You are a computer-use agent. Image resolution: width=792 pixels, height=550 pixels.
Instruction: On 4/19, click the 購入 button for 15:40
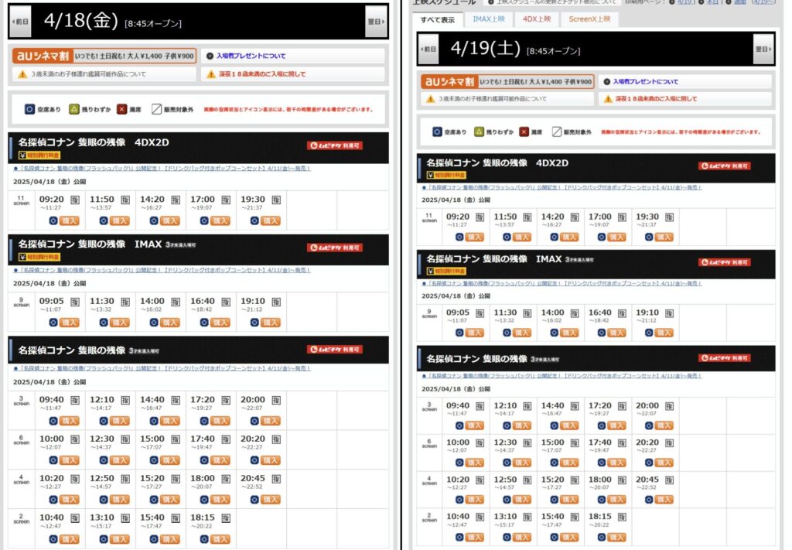569,538
